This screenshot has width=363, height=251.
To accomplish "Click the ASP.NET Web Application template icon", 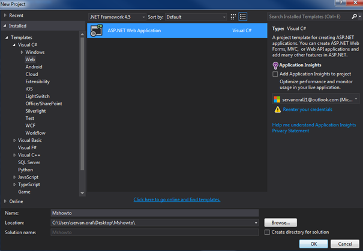I will click(x=97, y=31).
